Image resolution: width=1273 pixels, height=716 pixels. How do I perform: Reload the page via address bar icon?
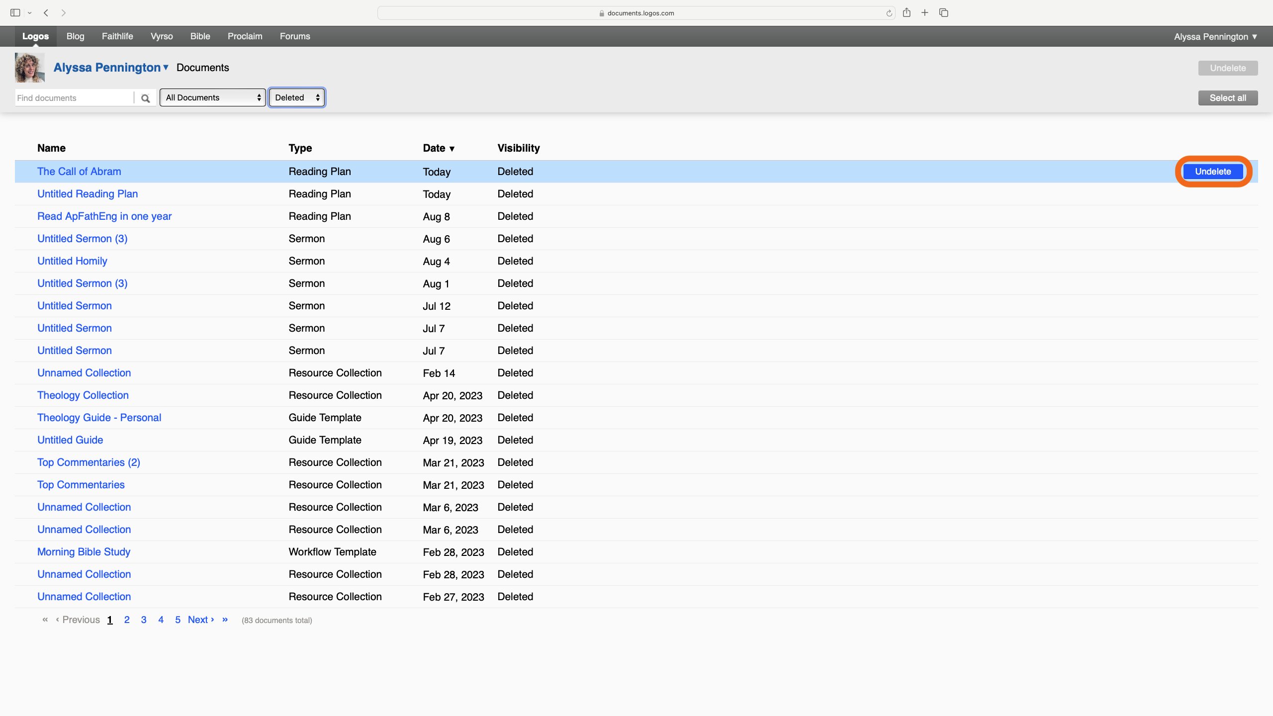click(889, 13)
